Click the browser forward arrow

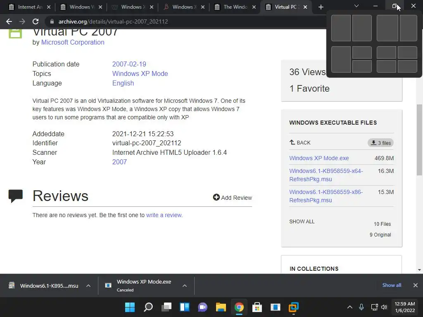[x=22, y=21]
